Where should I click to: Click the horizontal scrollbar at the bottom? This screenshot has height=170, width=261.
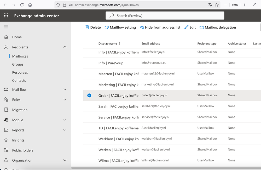pos(166,168)
